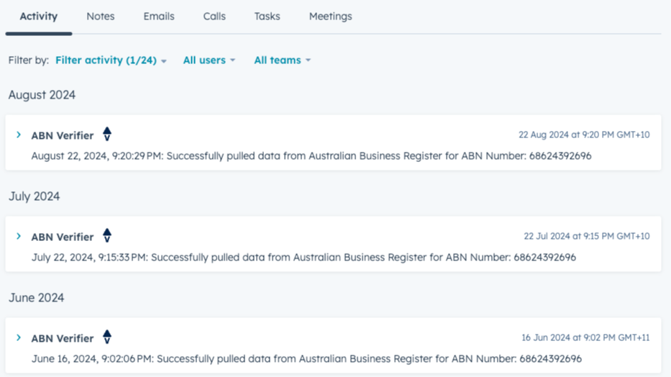Click the ABN Verifier app icon in August entry
Image resolution: width=671 pixels, height=377 pixels.
107,135
